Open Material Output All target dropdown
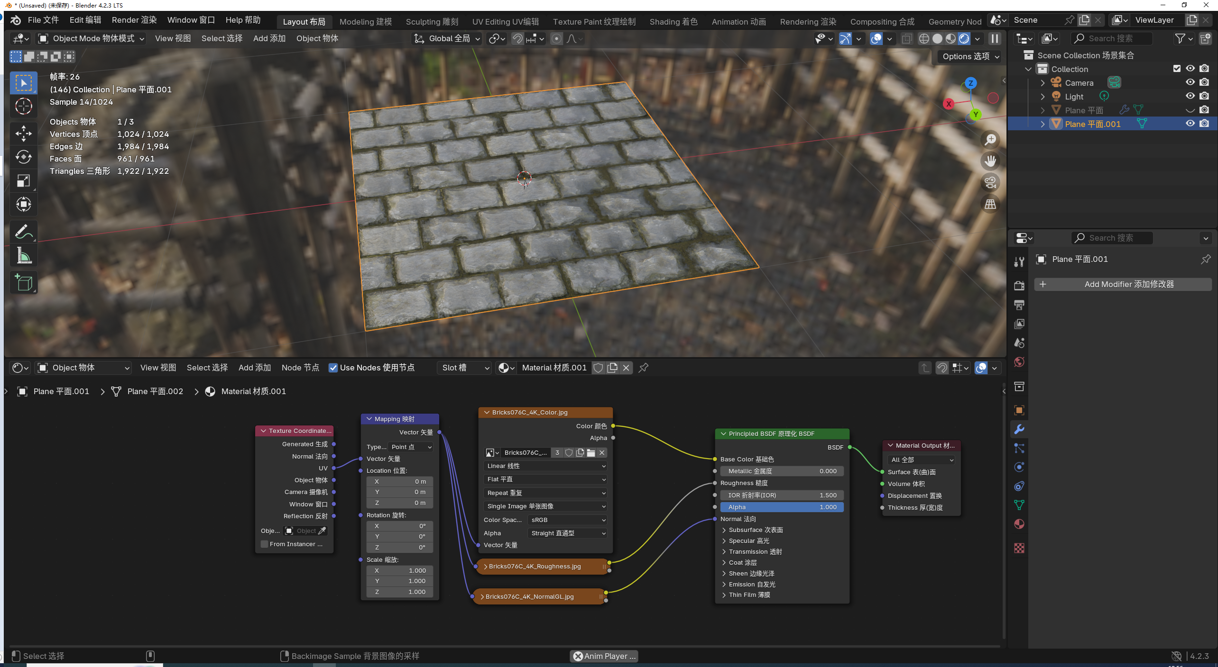 click(x=921, y=460)
